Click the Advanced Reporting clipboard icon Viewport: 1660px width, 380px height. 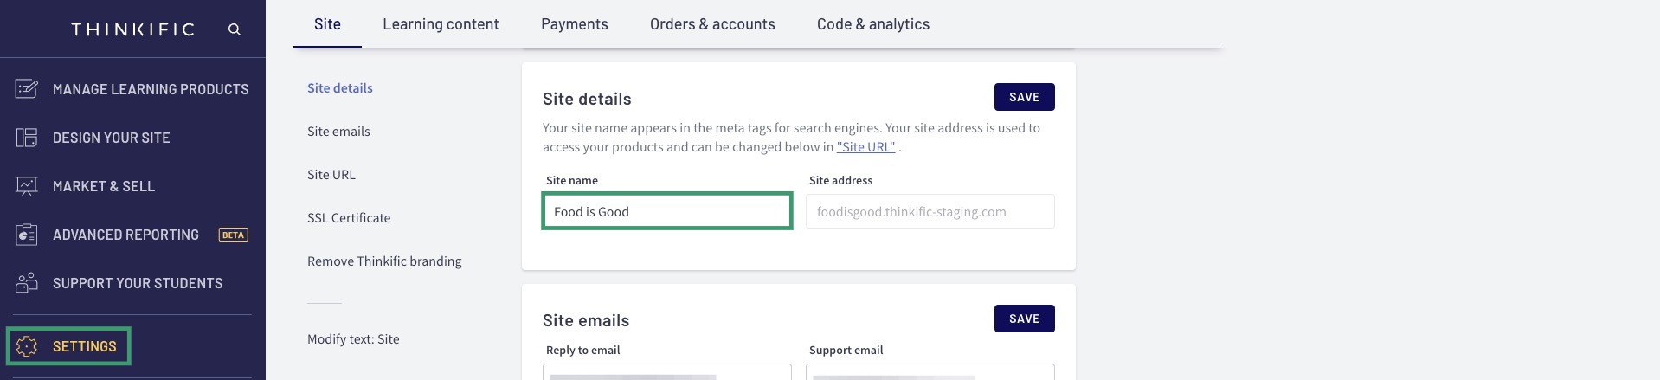(27, 235)
